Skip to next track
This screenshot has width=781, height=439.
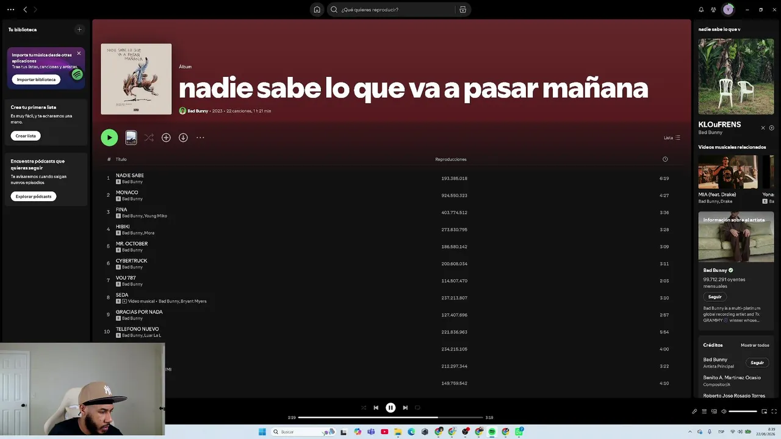point(405,408)
